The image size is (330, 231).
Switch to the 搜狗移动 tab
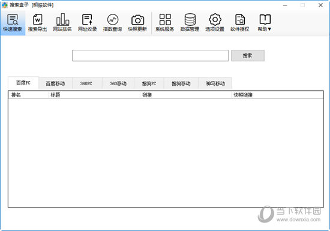pyautogui.click(x=181, y=83)
